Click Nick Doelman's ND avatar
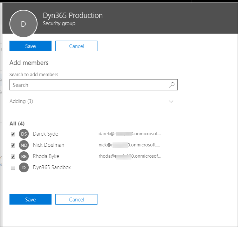Screen dimensions: 238x227 [24, 145]
